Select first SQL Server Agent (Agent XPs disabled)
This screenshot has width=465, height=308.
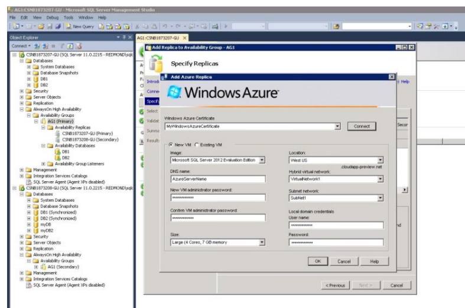[69, 182]
